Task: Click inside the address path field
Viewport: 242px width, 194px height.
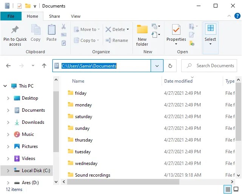Action: [x=102, y=66]
